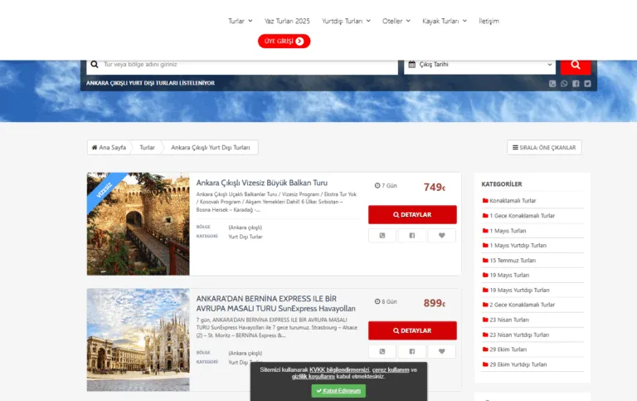Open the 23 Nisan Turları category
The width and height of the screenshot is (637, 401).
click(509, 320)
